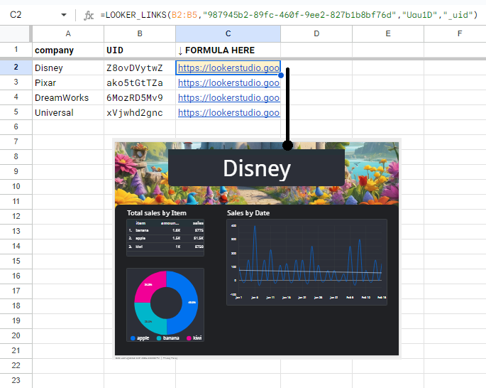Select the UID cell '6MozRD5Mv9'

(x=140, y=97)
